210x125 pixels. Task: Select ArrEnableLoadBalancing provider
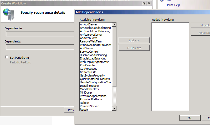pyautogui.click(x=95, y=31)
